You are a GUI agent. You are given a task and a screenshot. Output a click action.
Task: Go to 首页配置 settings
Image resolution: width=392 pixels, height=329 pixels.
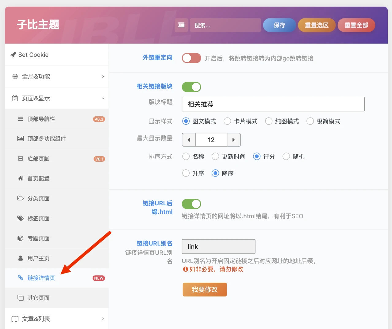pos(57,179)
